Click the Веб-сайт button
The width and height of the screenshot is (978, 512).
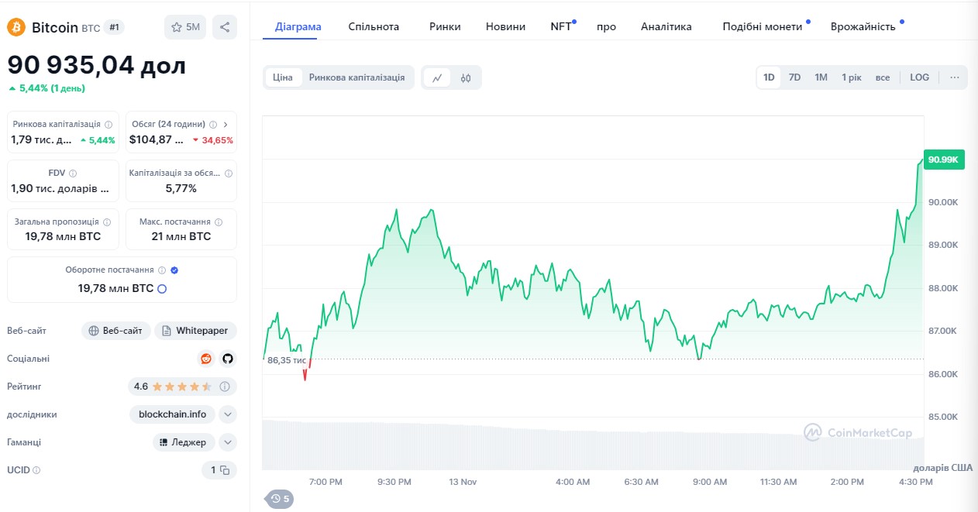tap(116, 331)
